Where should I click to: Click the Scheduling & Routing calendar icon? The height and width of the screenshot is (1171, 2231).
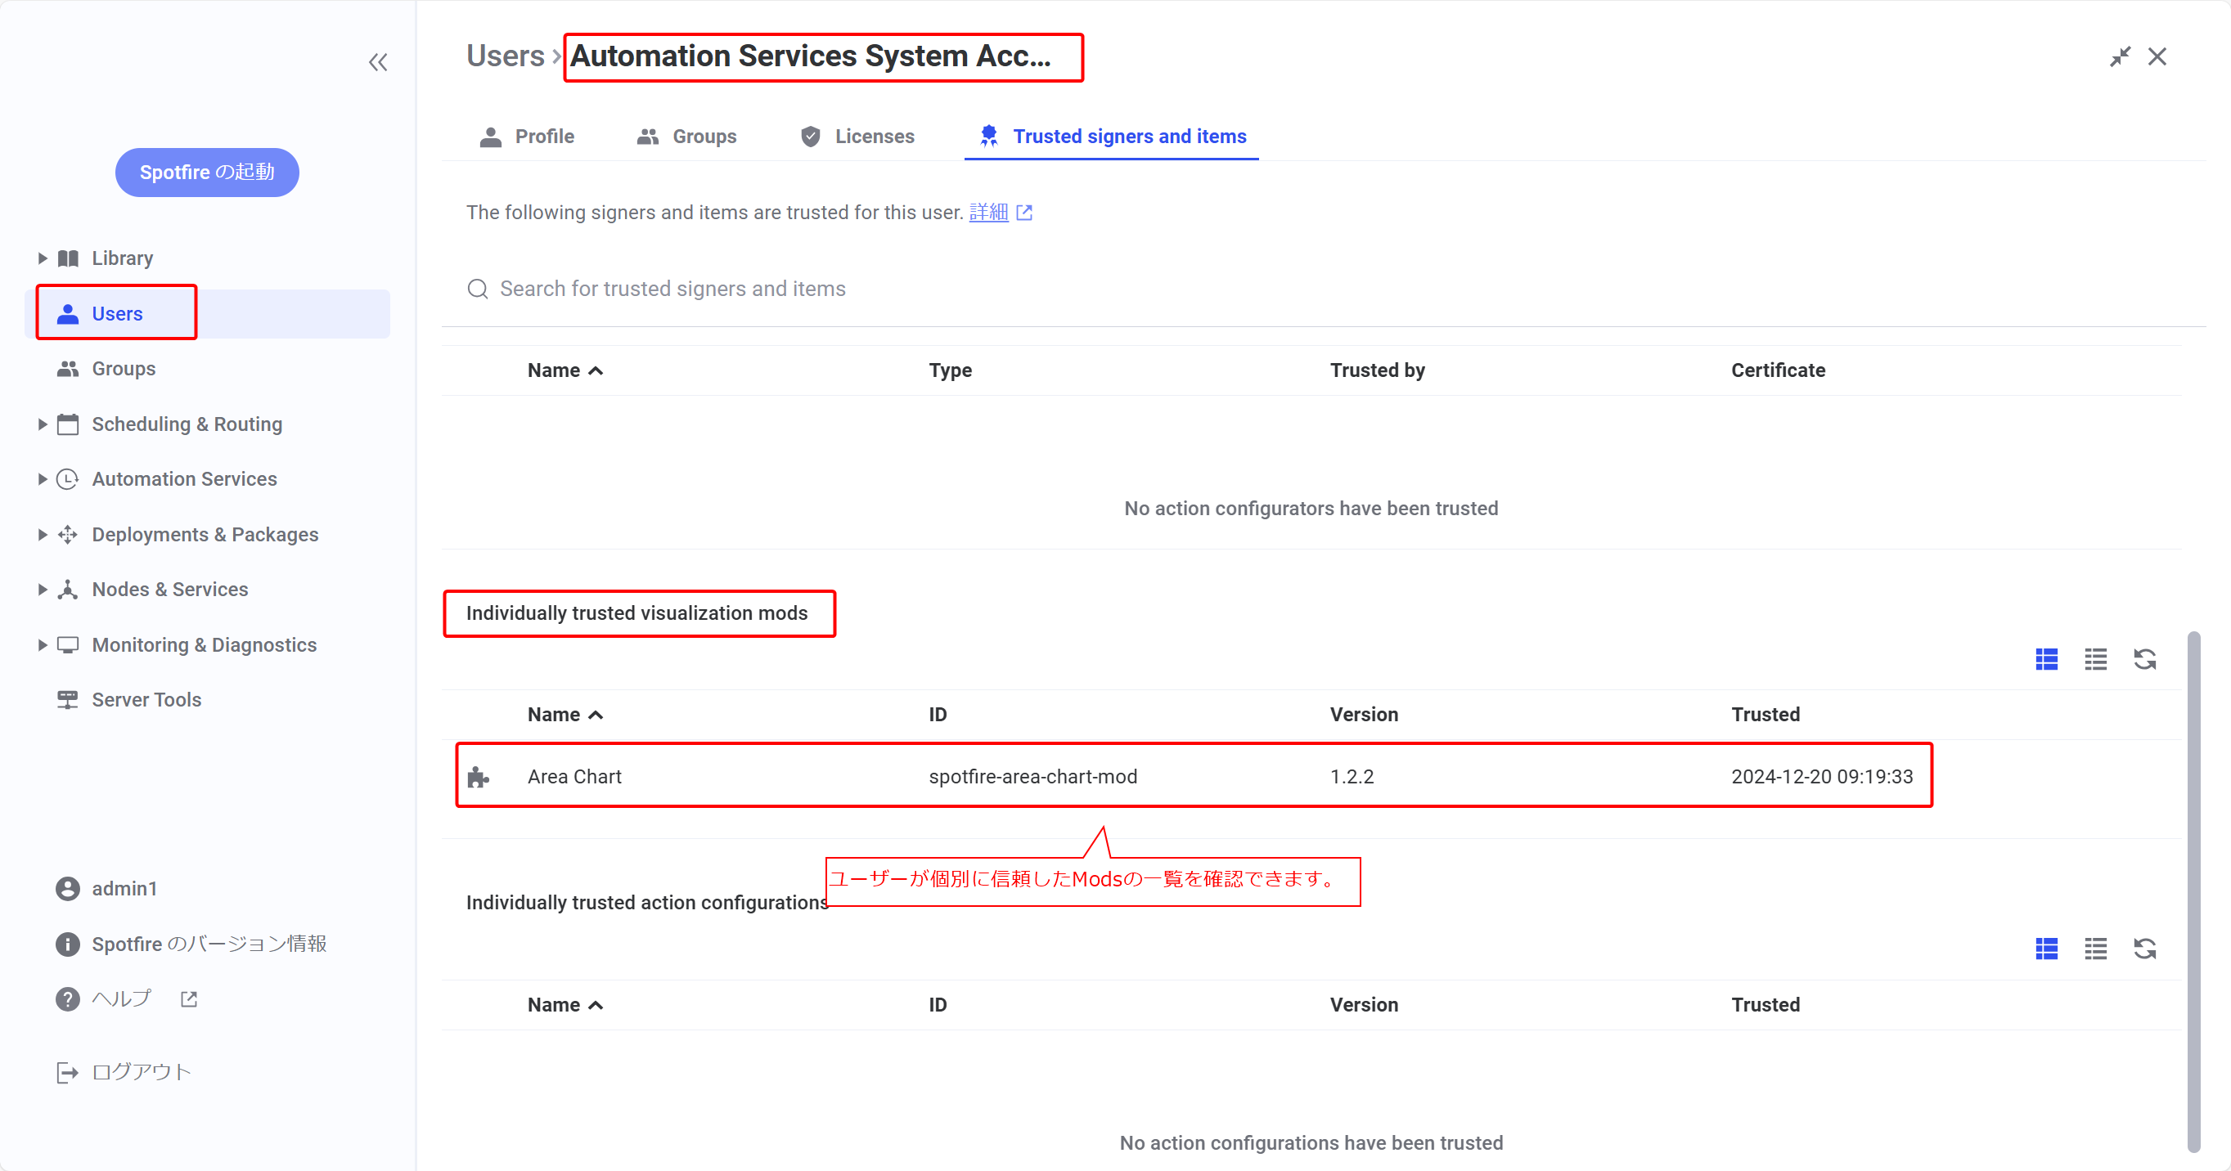[68, 424]
